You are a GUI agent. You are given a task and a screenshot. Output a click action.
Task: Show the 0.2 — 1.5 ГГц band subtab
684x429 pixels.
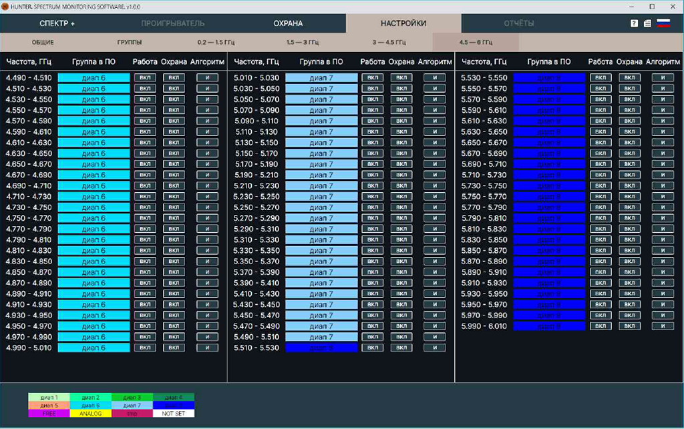click(x=216, y=42)
